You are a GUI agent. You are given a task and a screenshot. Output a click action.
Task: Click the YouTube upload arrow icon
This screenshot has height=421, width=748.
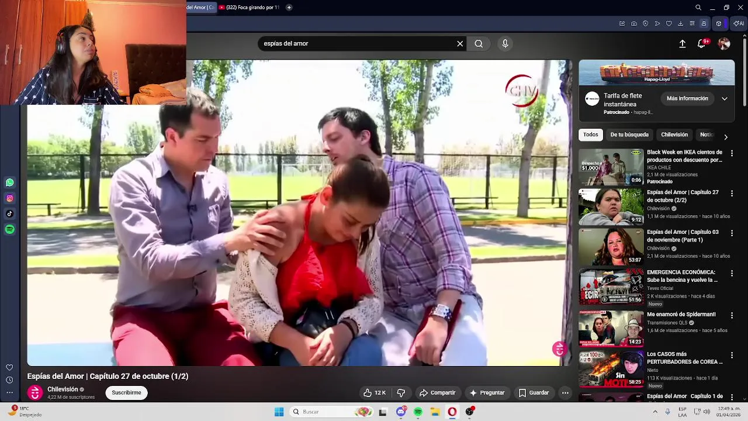point(682,44)
